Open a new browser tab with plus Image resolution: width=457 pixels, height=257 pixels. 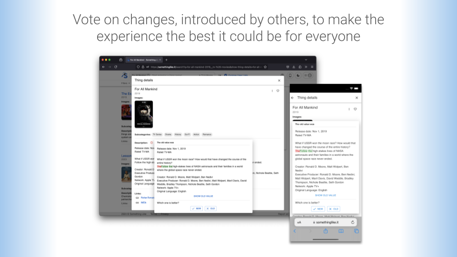pos(167,60)
